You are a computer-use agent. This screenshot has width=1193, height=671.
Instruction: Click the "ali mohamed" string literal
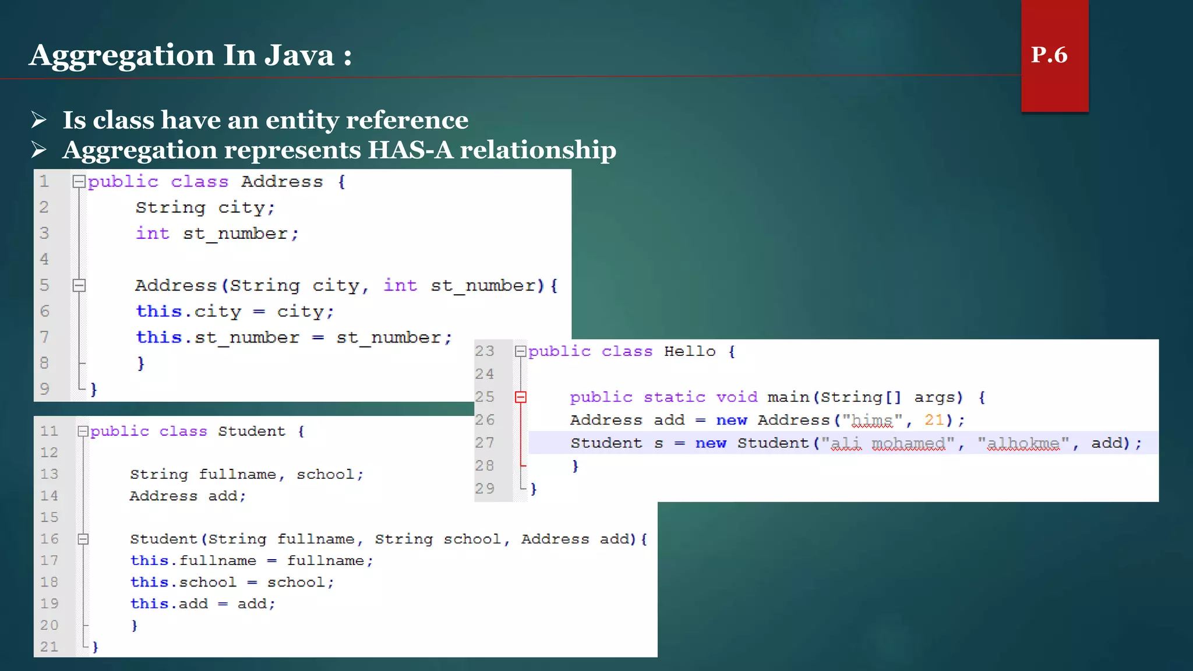(x=888, y=443)
